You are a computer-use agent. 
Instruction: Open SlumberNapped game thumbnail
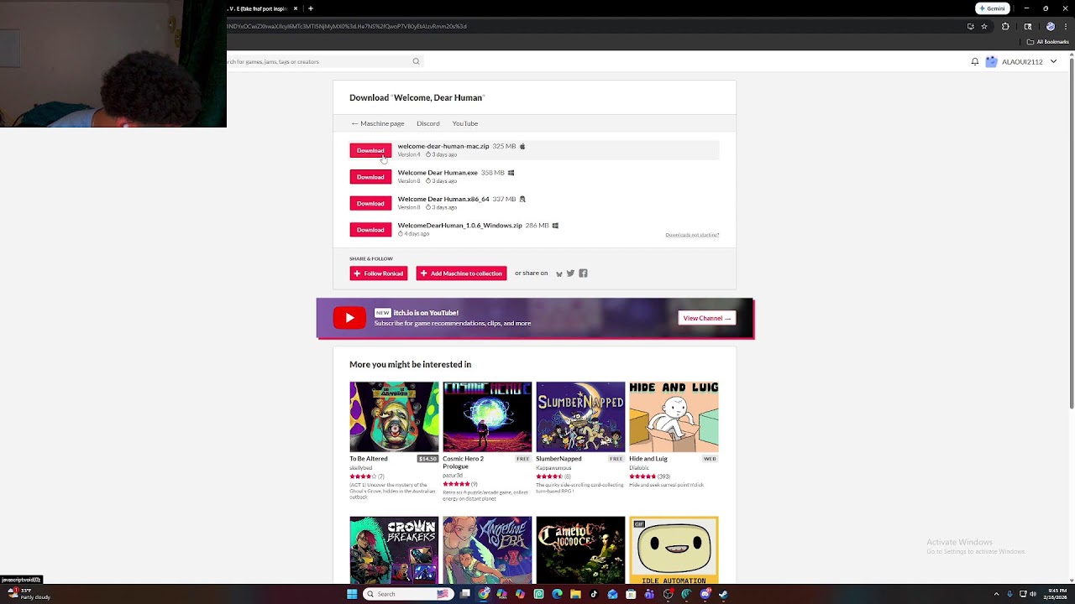click(x=580, y=417)
